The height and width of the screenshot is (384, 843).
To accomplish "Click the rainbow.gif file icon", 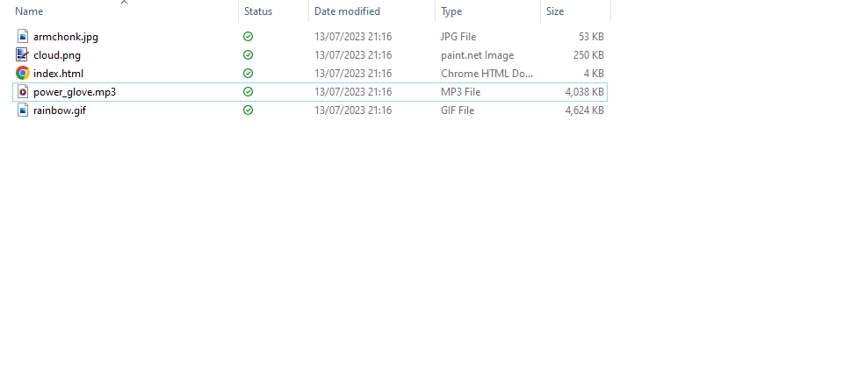I will [23, 110].
